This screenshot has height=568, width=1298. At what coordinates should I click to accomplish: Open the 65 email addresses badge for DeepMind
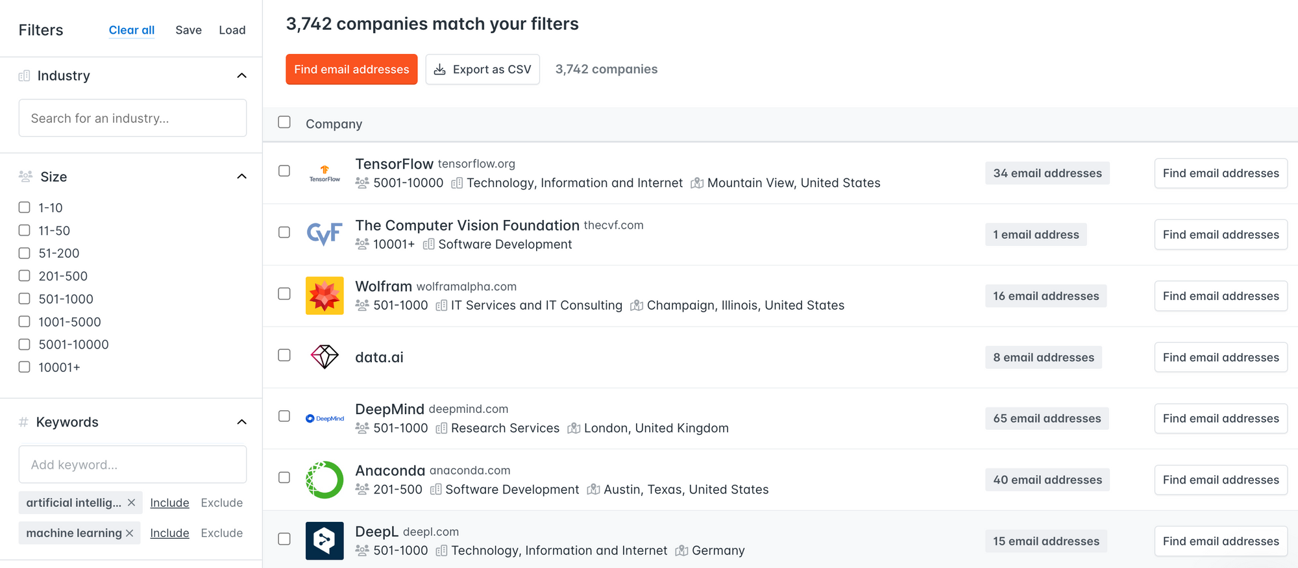click(1047, 419)
